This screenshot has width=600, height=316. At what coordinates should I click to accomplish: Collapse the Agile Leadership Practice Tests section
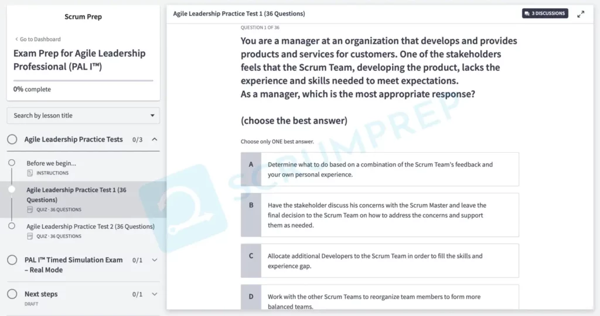(155, 139)
